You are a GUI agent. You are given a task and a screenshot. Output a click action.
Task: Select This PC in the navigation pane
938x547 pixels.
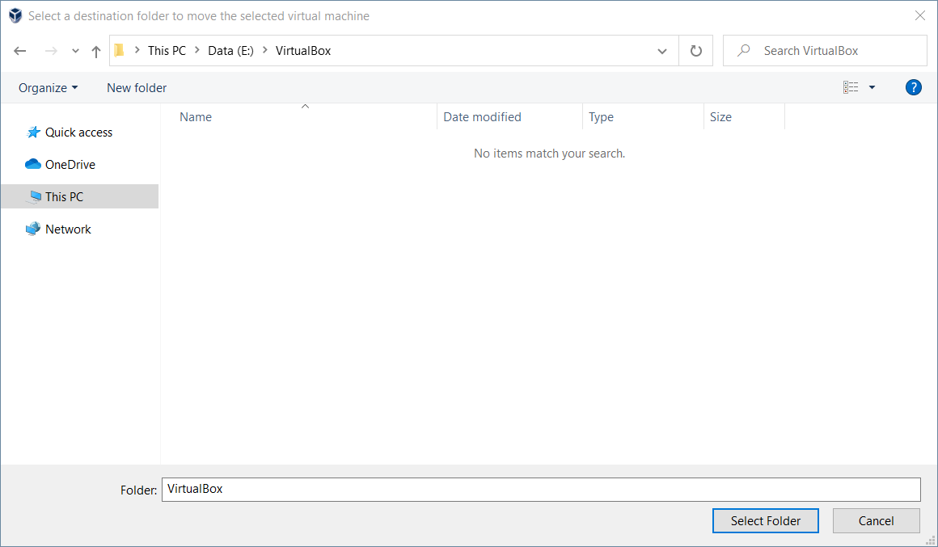coord(64,197)
